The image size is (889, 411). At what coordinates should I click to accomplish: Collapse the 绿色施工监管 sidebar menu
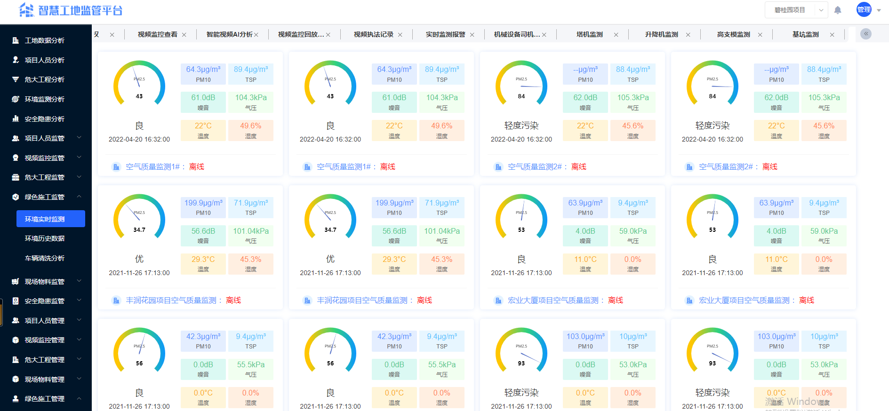click(x=79, y=197)
